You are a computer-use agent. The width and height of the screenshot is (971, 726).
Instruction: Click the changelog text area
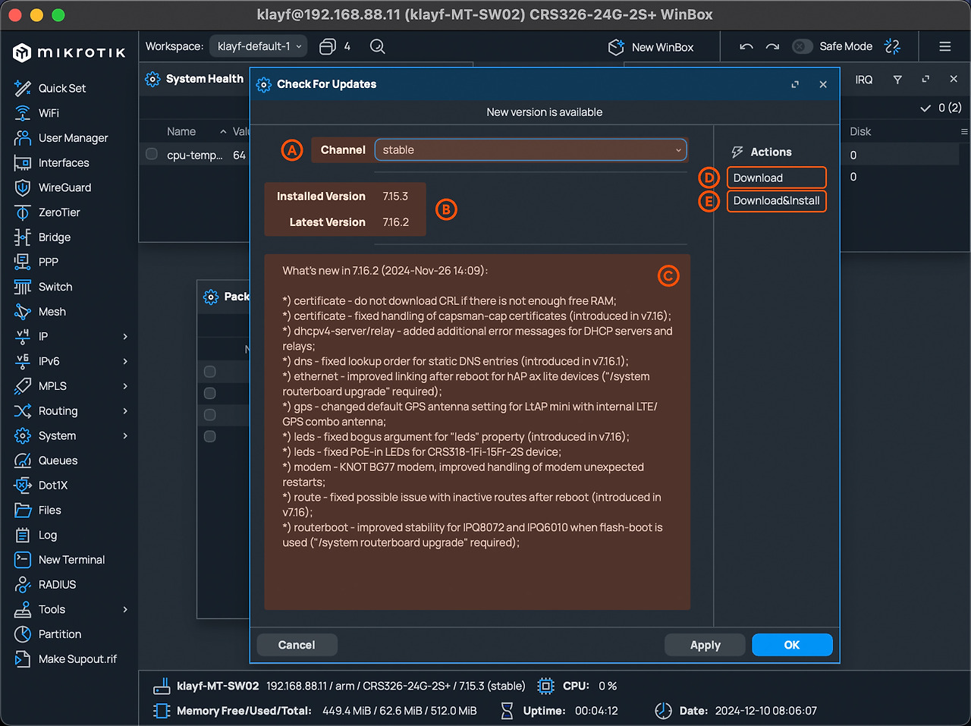pyautogui.click(x=477, y=432)
